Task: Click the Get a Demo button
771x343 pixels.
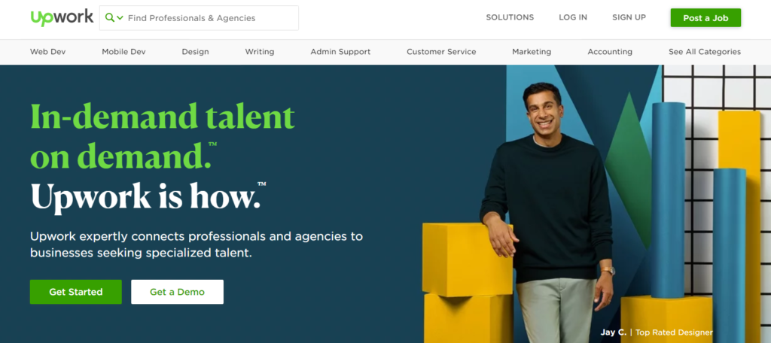Action: click(177, 292)
